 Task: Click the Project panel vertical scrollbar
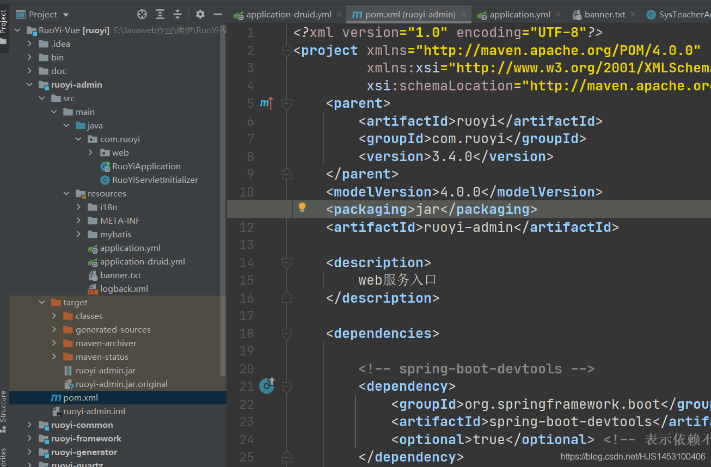pyautogui.click(x=223, y=201)
